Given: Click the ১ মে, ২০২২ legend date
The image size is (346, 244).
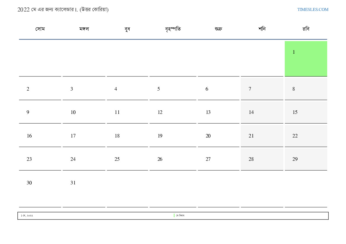Looking at the screenshot, I should (x=27, y=216).
